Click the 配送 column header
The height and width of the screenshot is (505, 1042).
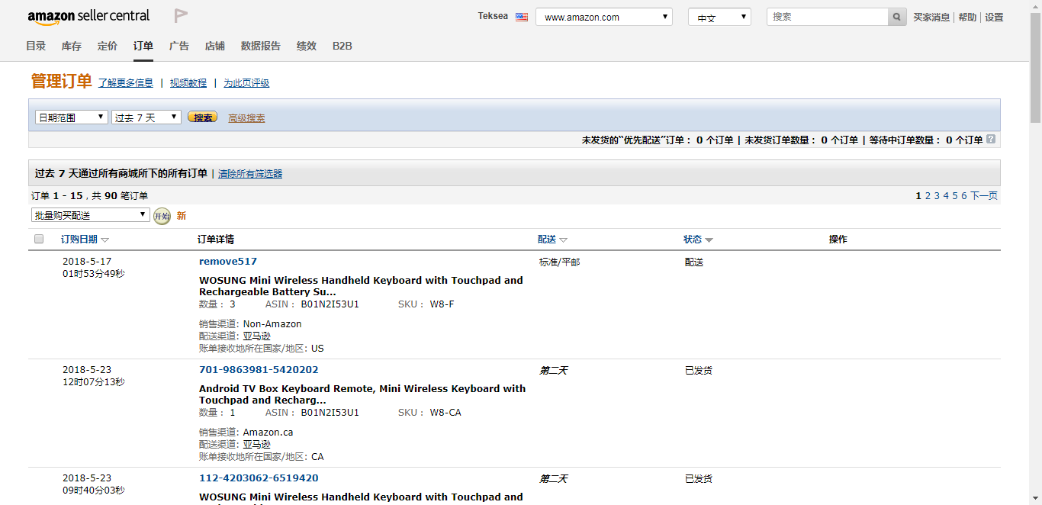(x=547, y=240)
